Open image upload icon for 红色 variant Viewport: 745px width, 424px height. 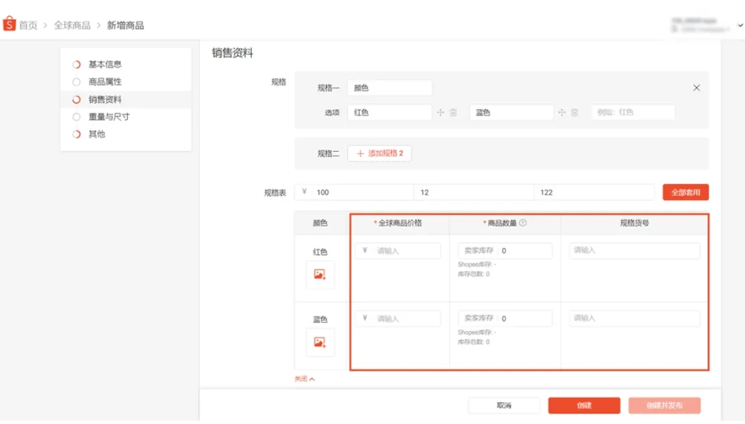coord(320,274)
